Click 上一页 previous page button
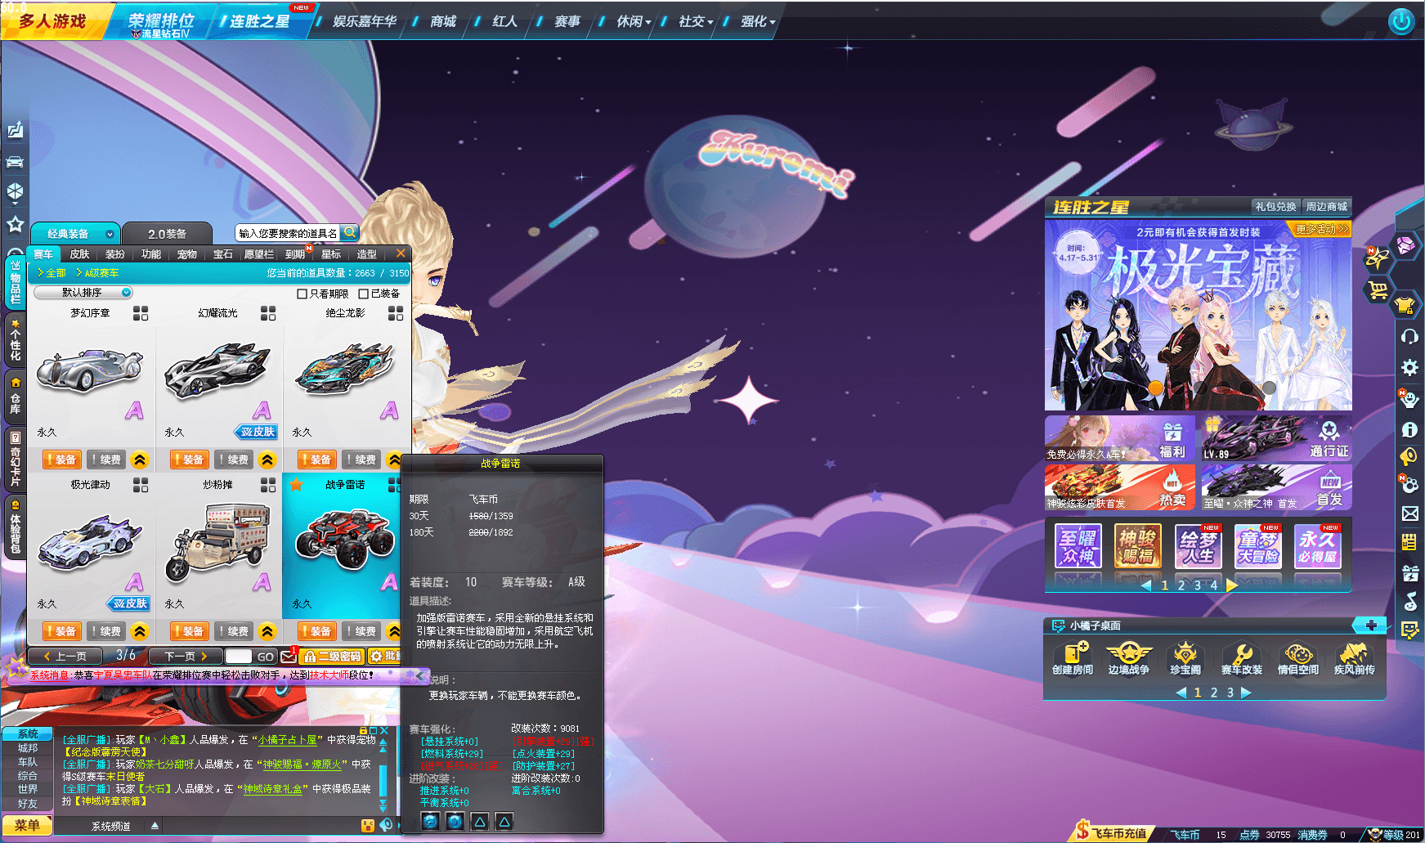 [x=65, y=656]
